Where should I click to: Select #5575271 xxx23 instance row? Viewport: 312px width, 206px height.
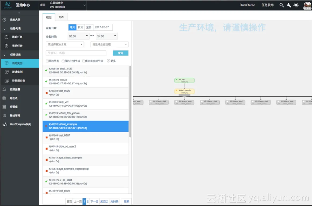86,82
